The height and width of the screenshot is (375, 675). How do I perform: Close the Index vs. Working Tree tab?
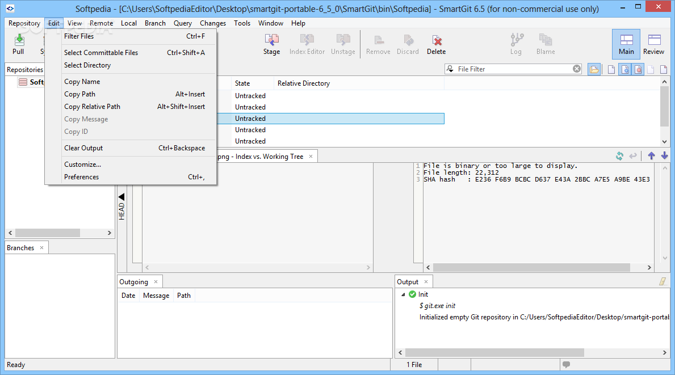[x=311, y=157]
